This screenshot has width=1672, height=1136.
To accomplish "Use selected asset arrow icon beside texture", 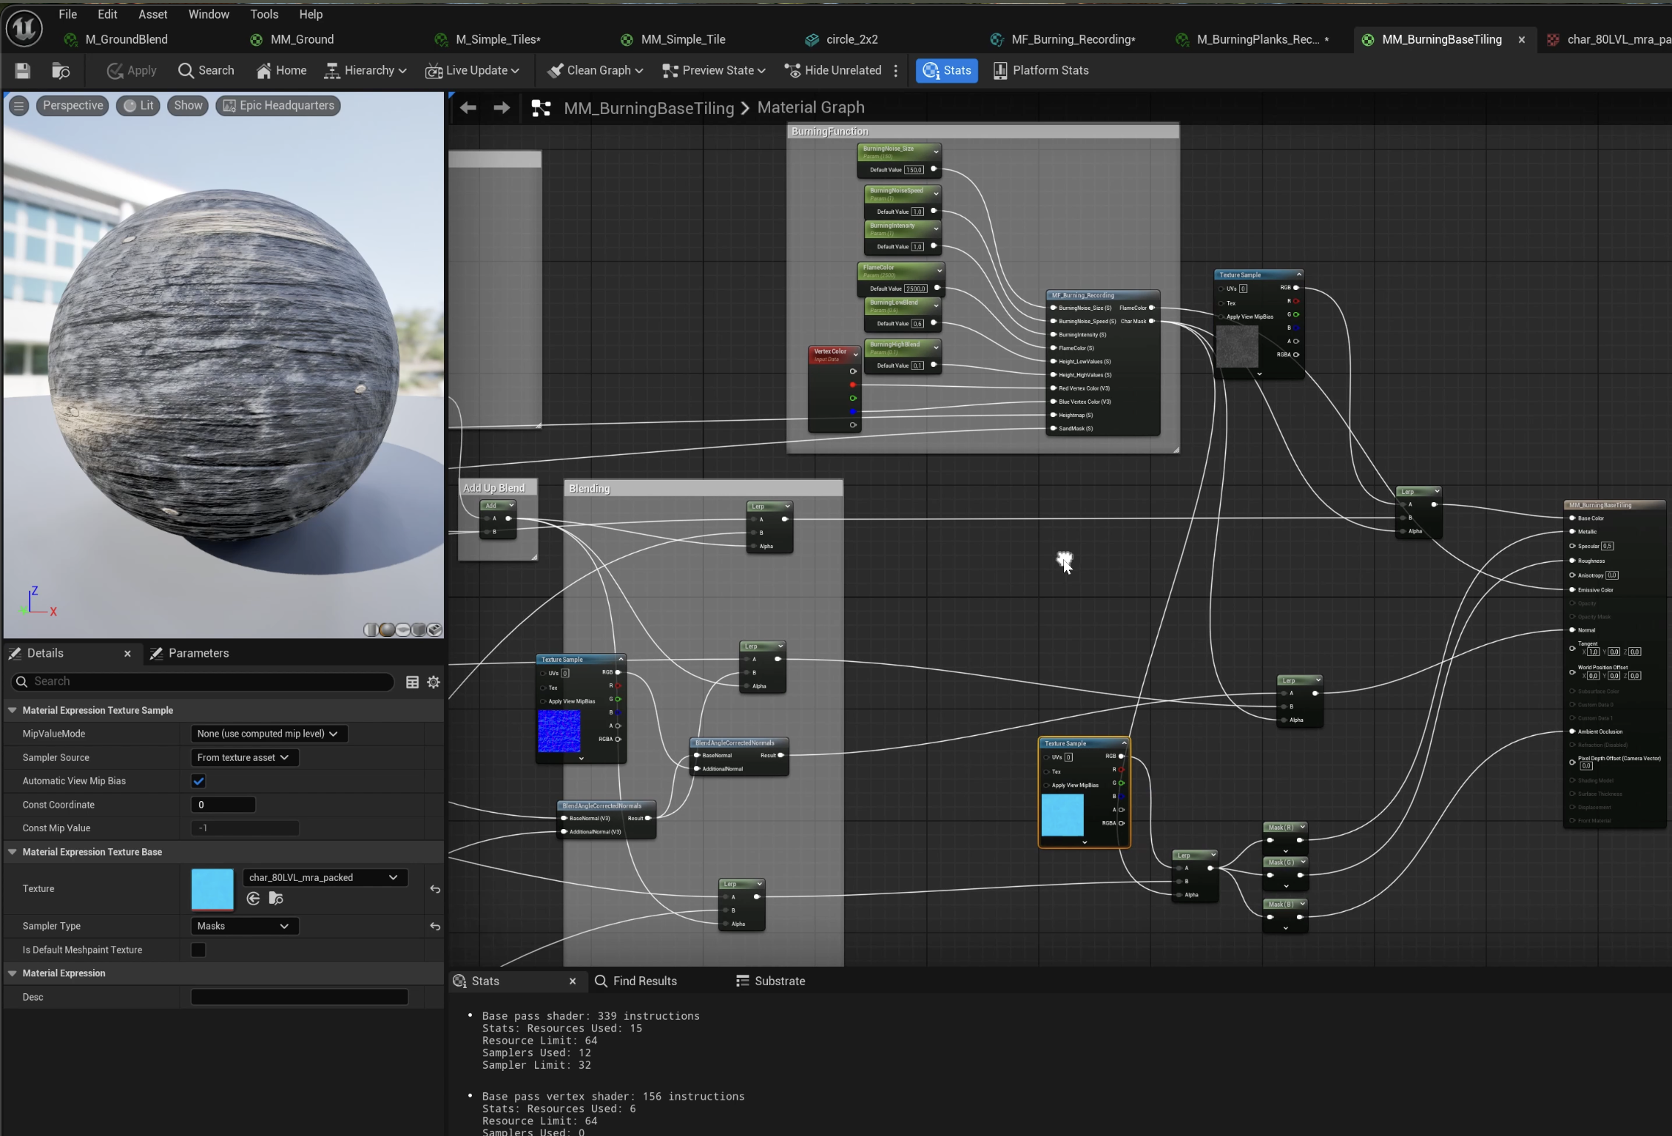I will click(253, 898).
